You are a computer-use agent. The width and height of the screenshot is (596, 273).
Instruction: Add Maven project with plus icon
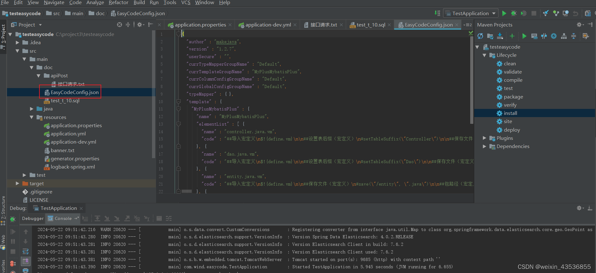tap(512, 36)
